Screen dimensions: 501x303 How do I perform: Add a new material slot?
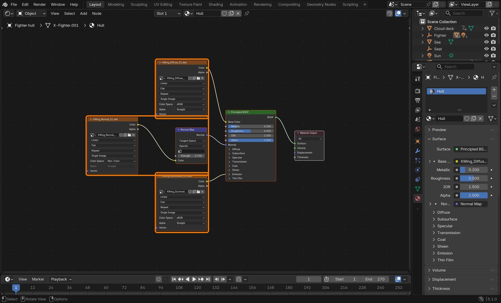tap(494, 90)
